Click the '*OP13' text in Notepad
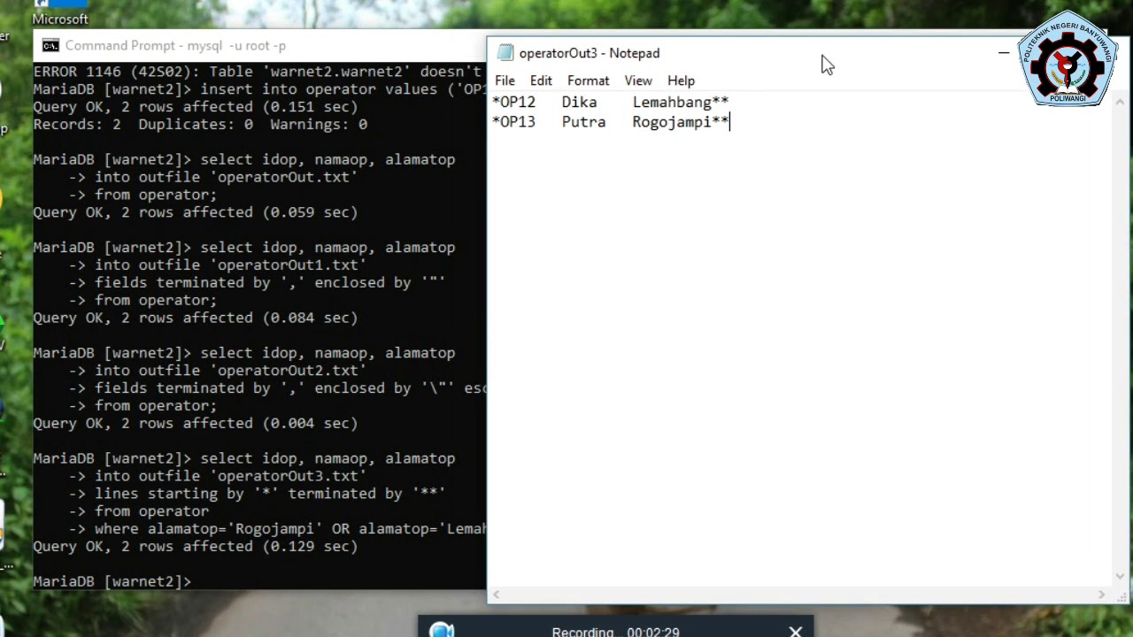This screenshot has height=637, width=1133. [x=513, y=122]
